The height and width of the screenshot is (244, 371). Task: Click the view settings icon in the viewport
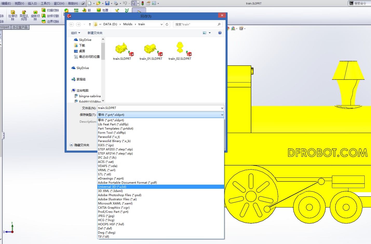coord(241,28)
